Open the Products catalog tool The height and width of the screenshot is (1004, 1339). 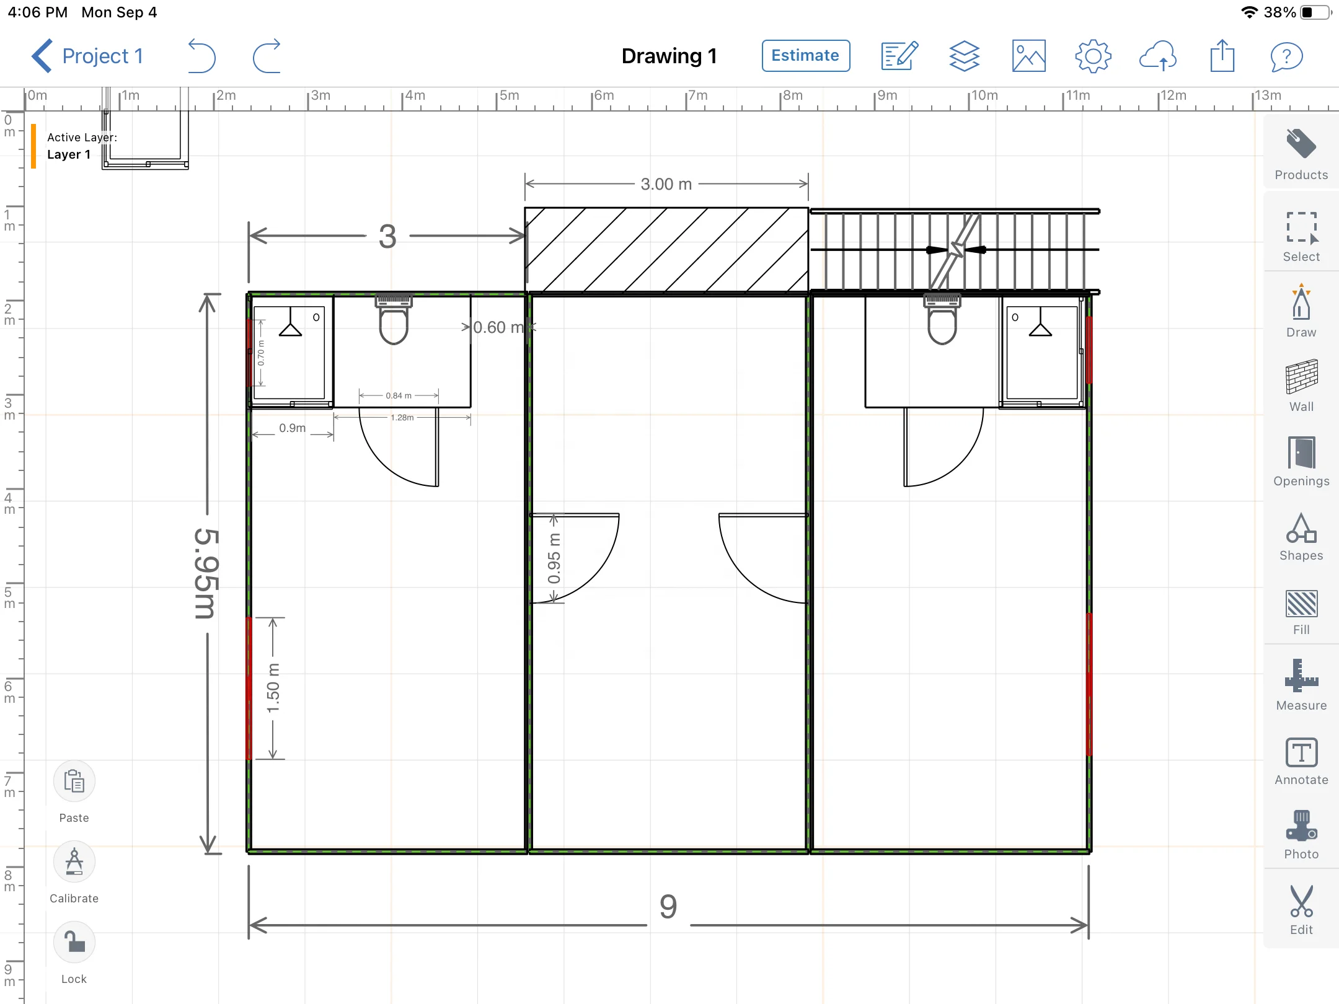tap(1301, 152)
